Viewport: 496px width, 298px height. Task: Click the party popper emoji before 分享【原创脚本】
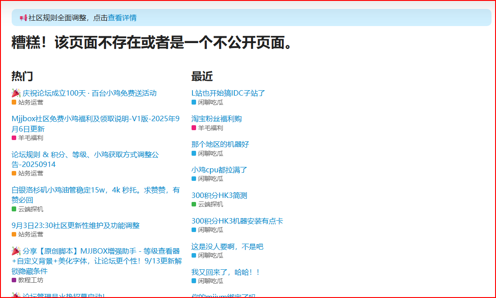(16, 251)
